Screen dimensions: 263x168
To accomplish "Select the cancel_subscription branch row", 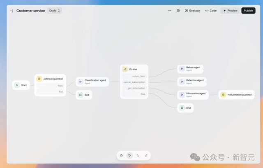I will (x=134, y=82).
